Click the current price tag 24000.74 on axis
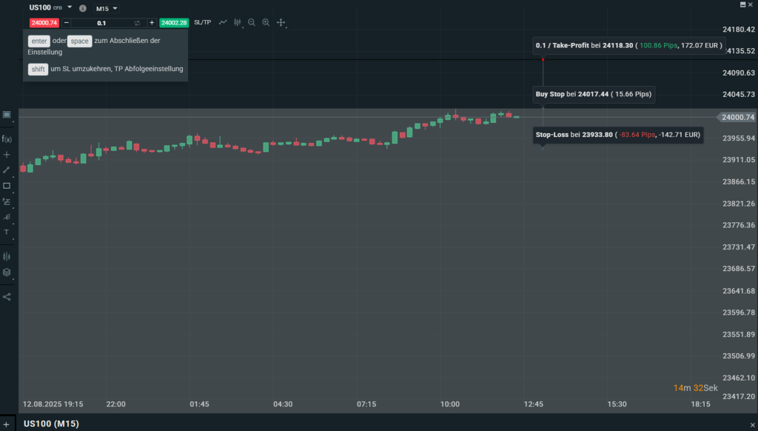Viewport: 758px width, 431px height. (x=737, y=117)
